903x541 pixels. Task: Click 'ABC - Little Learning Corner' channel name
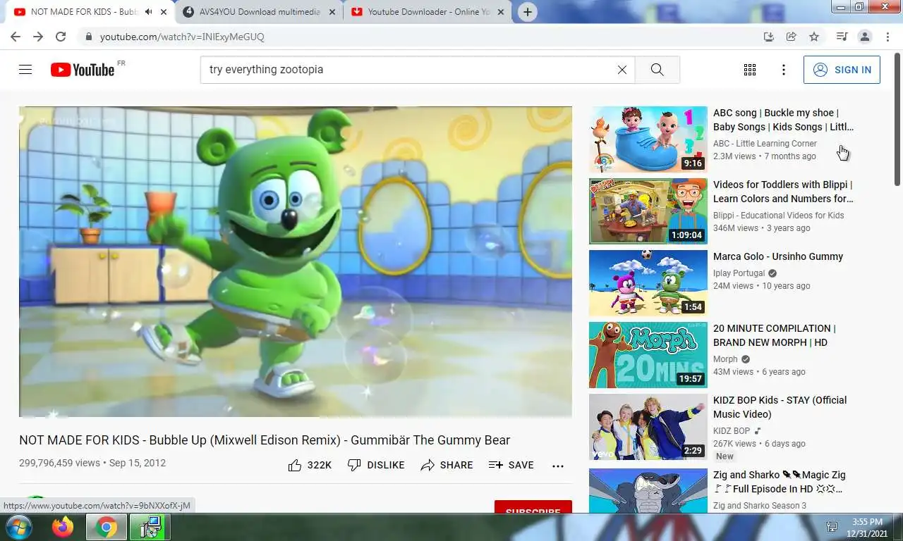[x=765, y=144]
